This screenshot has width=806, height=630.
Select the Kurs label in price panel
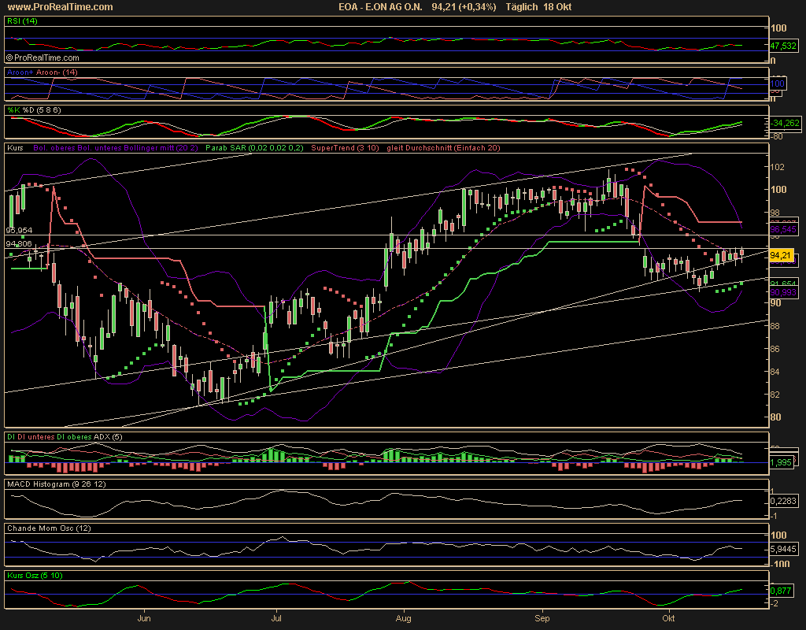click(x=16, y=148)
